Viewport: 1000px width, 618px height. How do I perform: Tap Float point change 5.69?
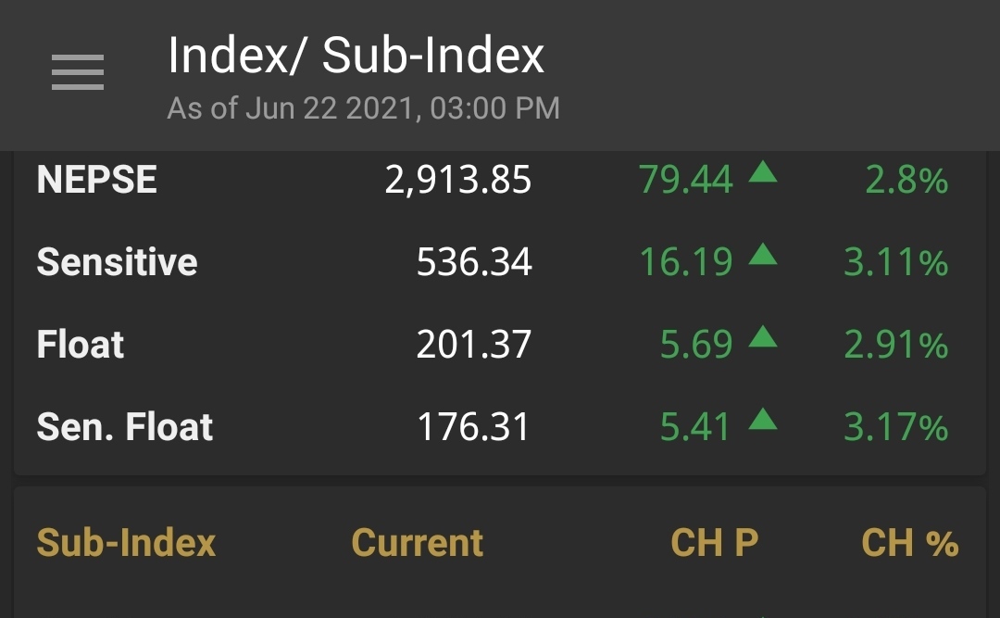point(696,345)
